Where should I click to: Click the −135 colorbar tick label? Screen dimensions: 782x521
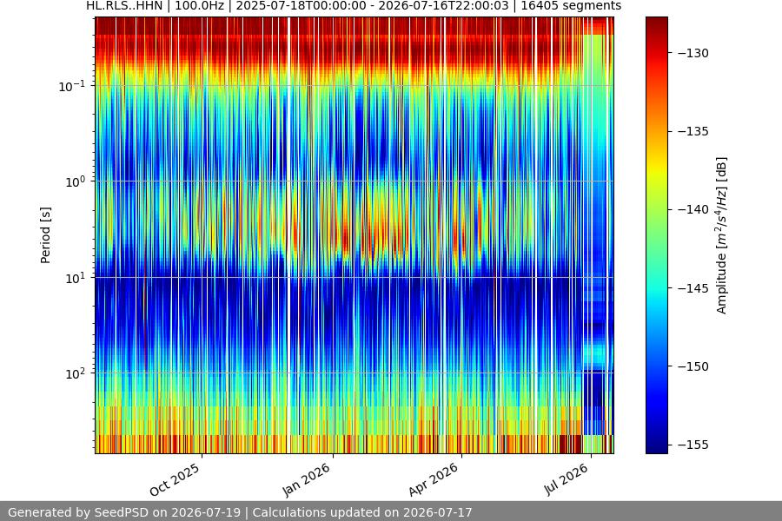[693, 131]
